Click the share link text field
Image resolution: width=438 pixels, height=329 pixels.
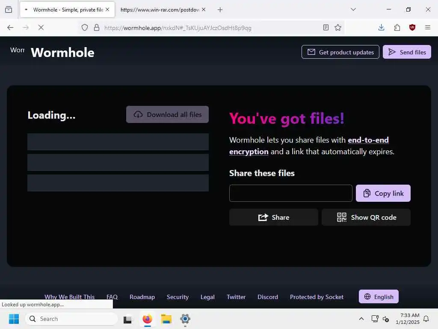coord(291,193)
